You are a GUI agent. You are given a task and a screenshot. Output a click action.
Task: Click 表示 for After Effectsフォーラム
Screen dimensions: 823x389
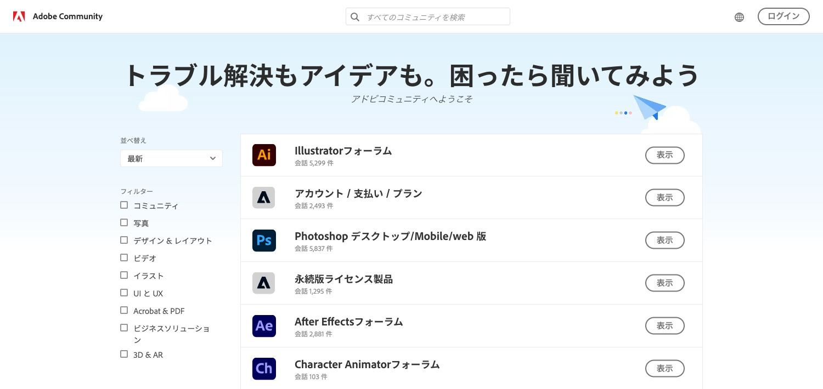tap(665, 326)
